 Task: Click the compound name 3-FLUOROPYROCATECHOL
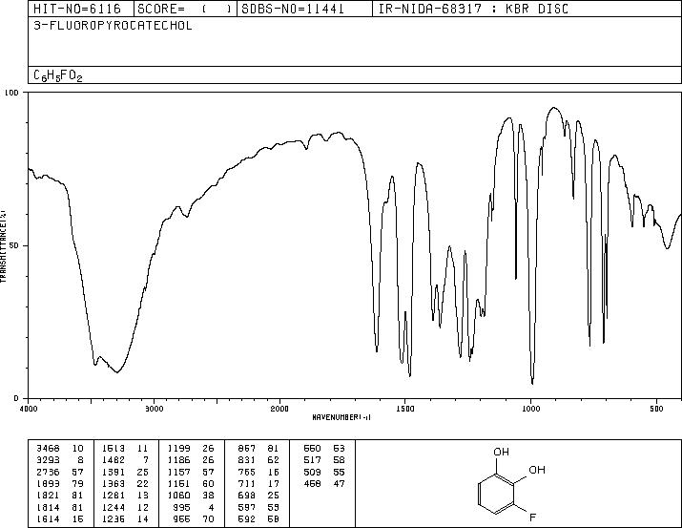tap(113, 26)
